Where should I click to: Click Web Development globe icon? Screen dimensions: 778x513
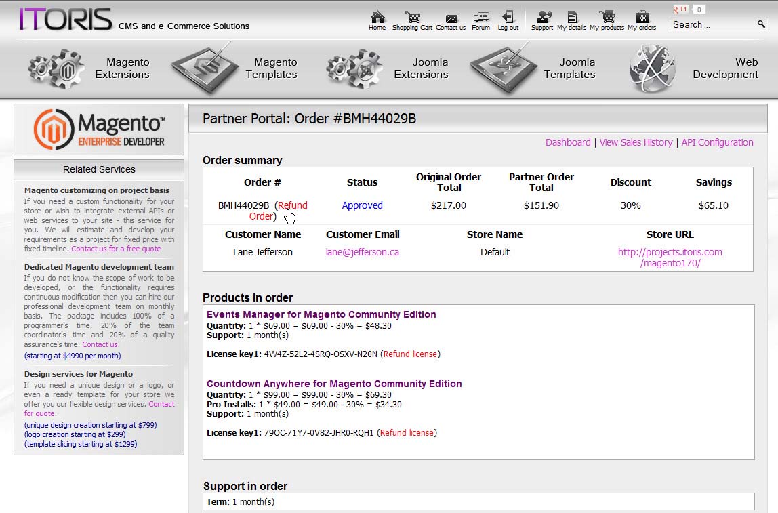coord(653,69)
